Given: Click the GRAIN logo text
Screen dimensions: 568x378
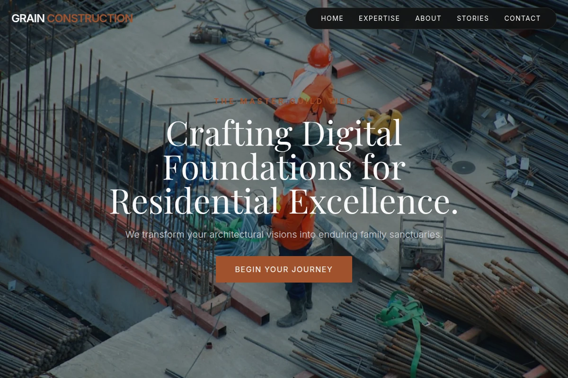Looking at the screenshot, I should click(28, 18).
